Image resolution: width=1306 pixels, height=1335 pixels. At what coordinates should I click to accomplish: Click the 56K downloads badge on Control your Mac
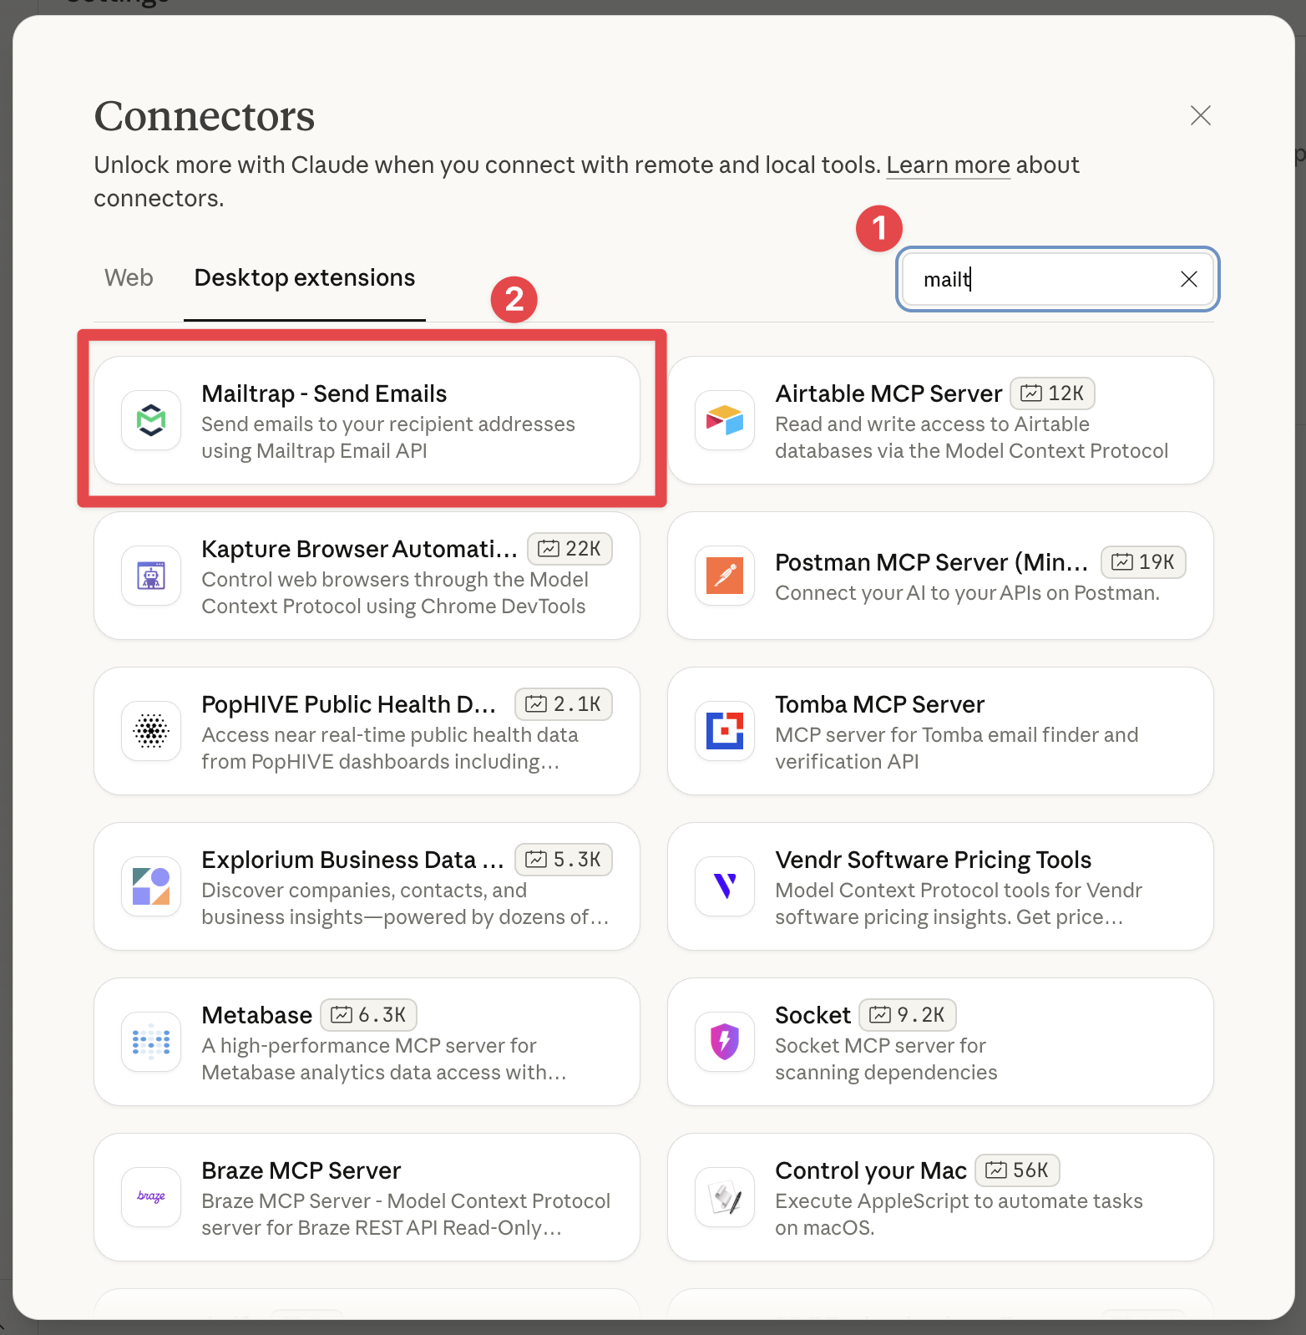(x=1018, y=1170)
